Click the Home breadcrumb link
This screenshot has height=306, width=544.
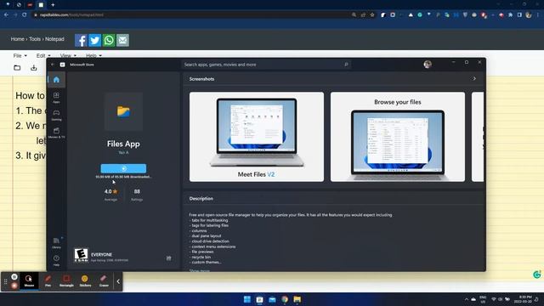click(17, 39)
